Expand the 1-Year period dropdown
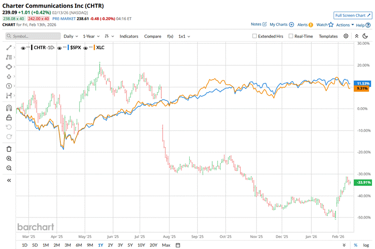375x249 pixels. point(91,36)
